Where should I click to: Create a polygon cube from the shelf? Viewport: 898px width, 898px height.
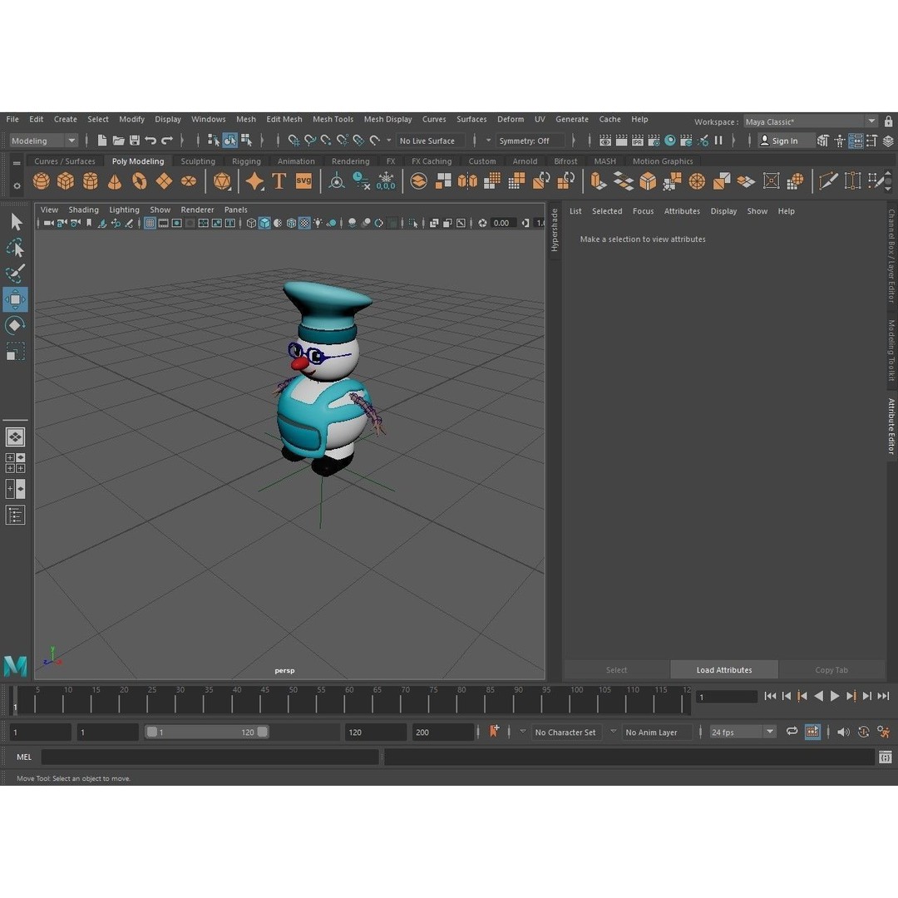(65, 180)
